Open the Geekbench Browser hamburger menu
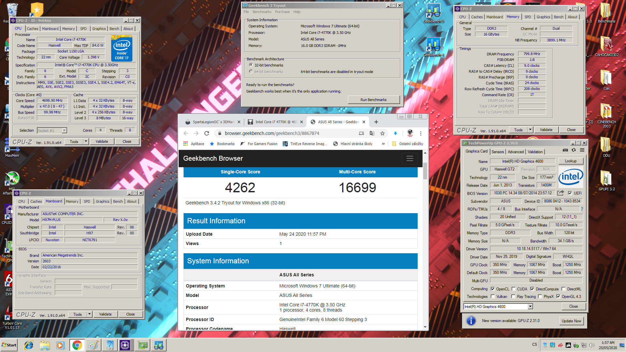Image resolution: width=626 pixels, height=352 pixels. point(410,159)
